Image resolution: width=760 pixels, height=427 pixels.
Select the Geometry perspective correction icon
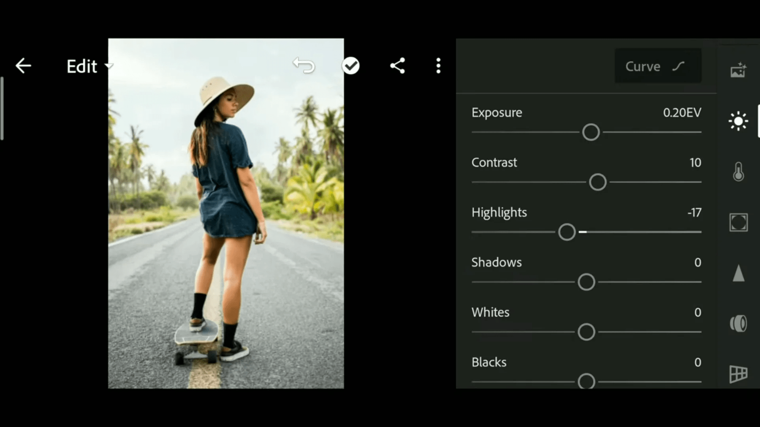coord(738,374)
